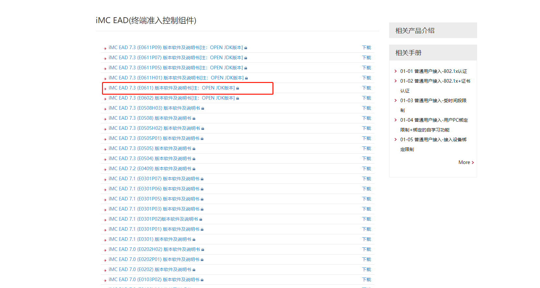The image size is (540, 288).
Task: Download the iMC EAD 7.3 (E0611) package
Action: 367,88
